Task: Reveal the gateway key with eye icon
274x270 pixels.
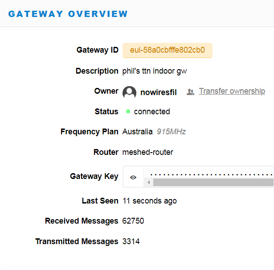Action: (133, 177)
